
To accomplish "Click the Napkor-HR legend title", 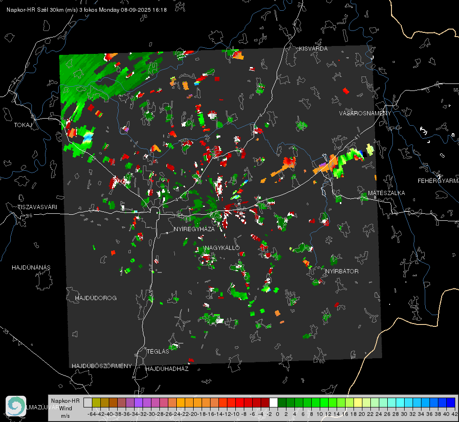I will tap(65, 401).
